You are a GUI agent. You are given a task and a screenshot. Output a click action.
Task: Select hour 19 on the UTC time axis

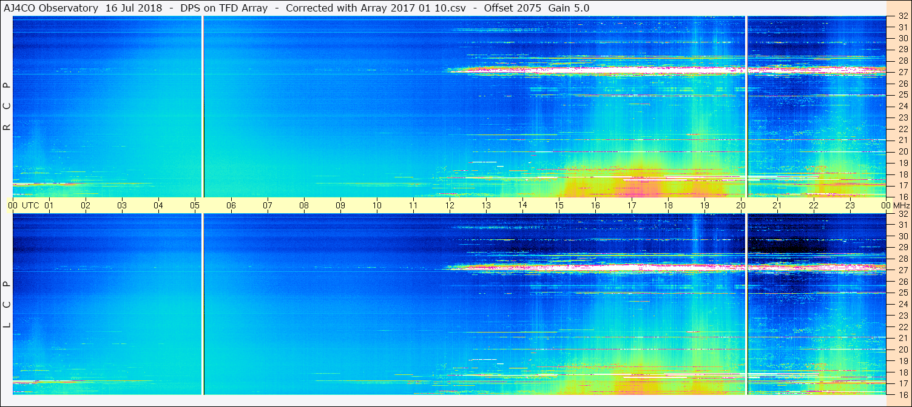pyautogui.click(x=704, y=205)
